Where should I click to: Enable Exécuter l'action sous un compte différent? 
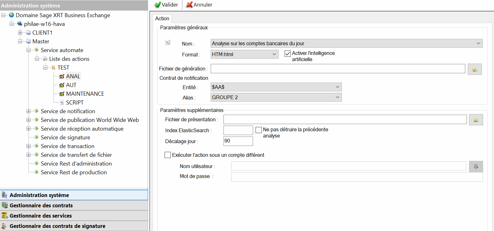pyautogui.click(x=168, y=155)
